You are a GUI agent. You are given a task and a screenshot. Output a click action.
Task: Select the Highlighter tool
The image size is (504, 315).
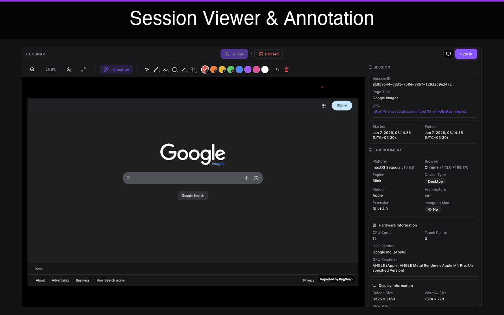165,69
